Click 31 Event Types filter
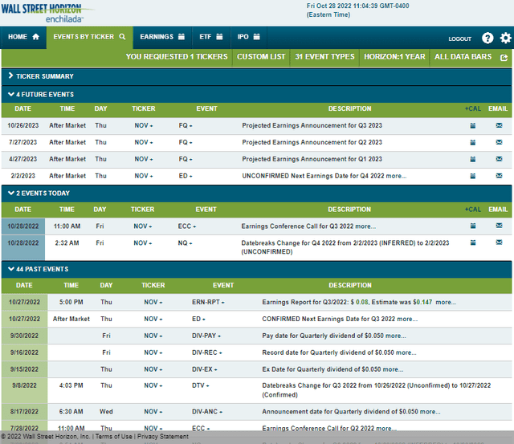 [324, 57]
